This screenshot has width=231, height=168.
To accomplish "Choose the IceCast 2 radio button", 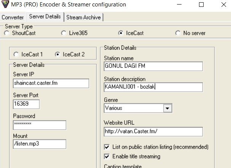I will (x=58, y=54).
